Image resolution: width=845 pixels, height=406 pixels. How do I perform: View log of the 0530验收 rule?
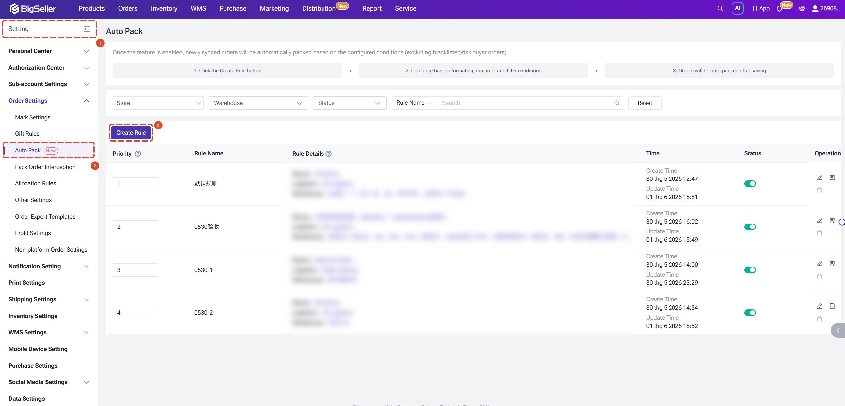(x=832, y=221)
